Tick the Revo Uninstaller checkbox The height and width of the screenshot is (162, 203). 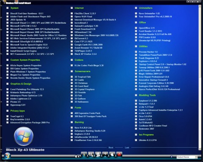click(x=136, y=13)
